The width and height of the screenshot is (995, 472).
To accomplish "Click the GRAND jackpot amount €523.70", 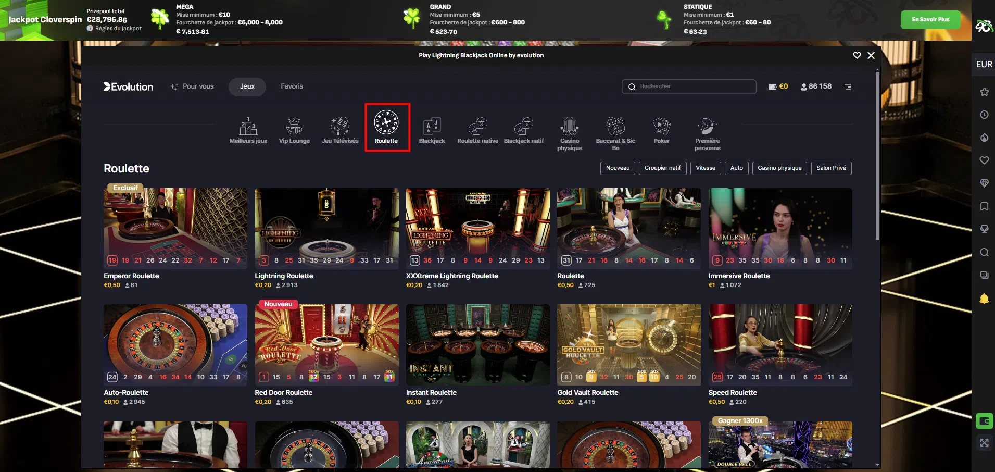I will (x=444, y=32).
